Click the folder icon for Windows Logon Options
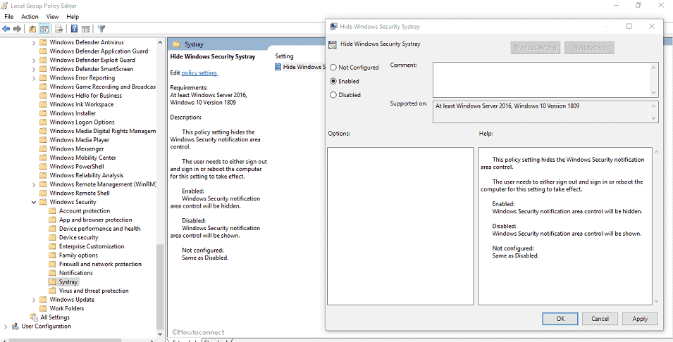 (x=43, y=122)
